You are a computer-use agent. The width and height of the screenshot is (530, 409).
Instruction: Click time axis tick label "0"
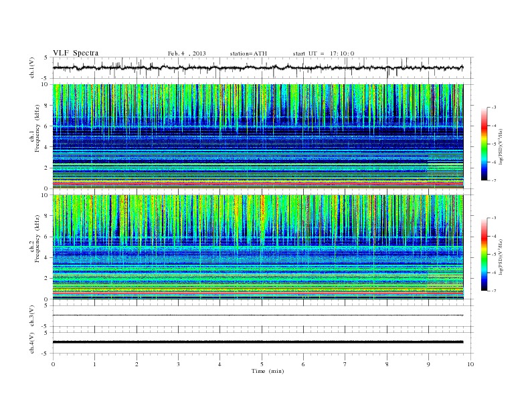click(53, 364)
